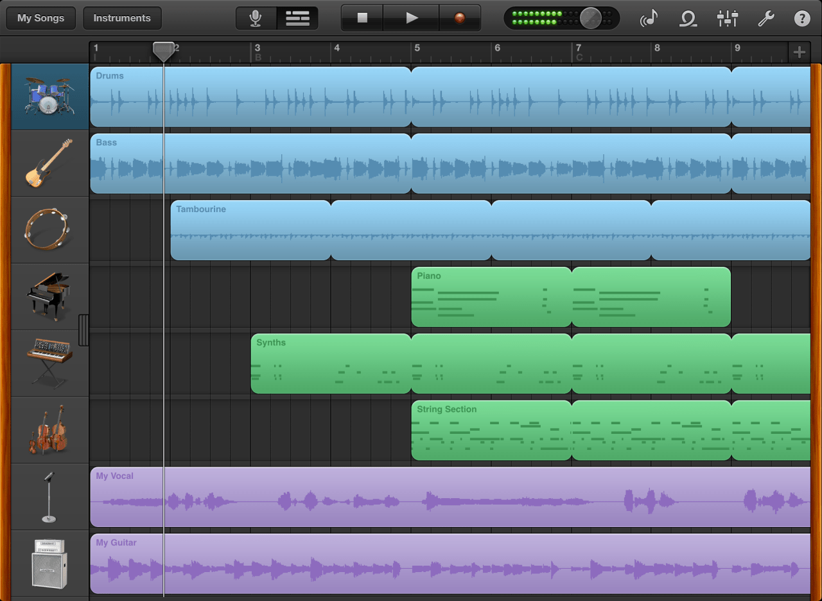Open the help question mark

coord(801,19)
